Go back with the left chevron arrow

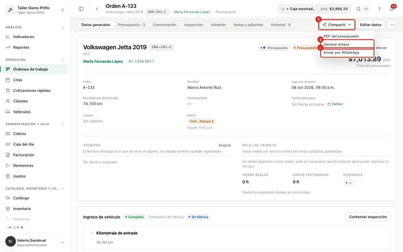tap(97, 9)
